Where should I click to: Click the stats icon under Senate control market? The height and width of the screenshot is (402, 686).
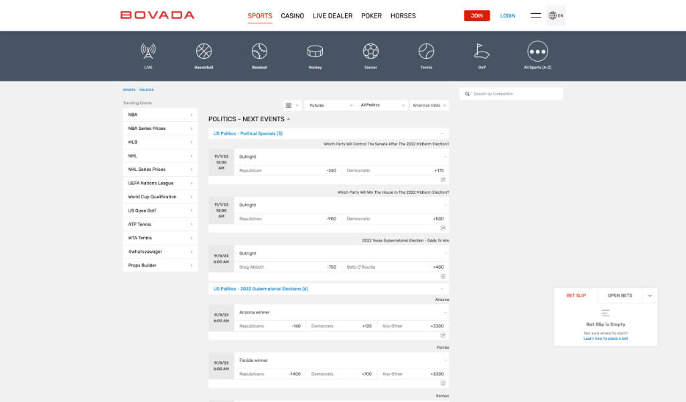443,180
